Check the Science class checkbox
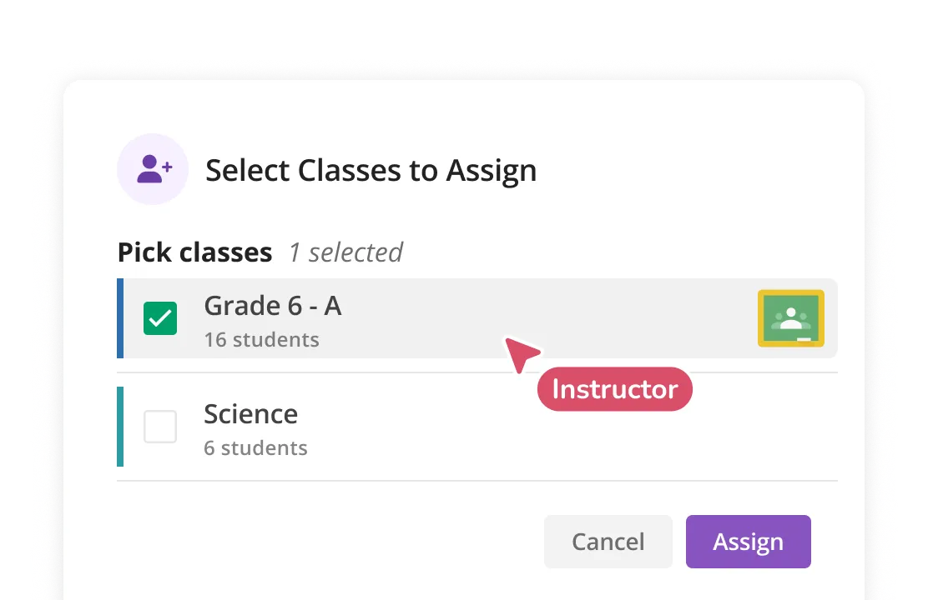This screenshot has width=928, height=600. (x=159, y=427)
